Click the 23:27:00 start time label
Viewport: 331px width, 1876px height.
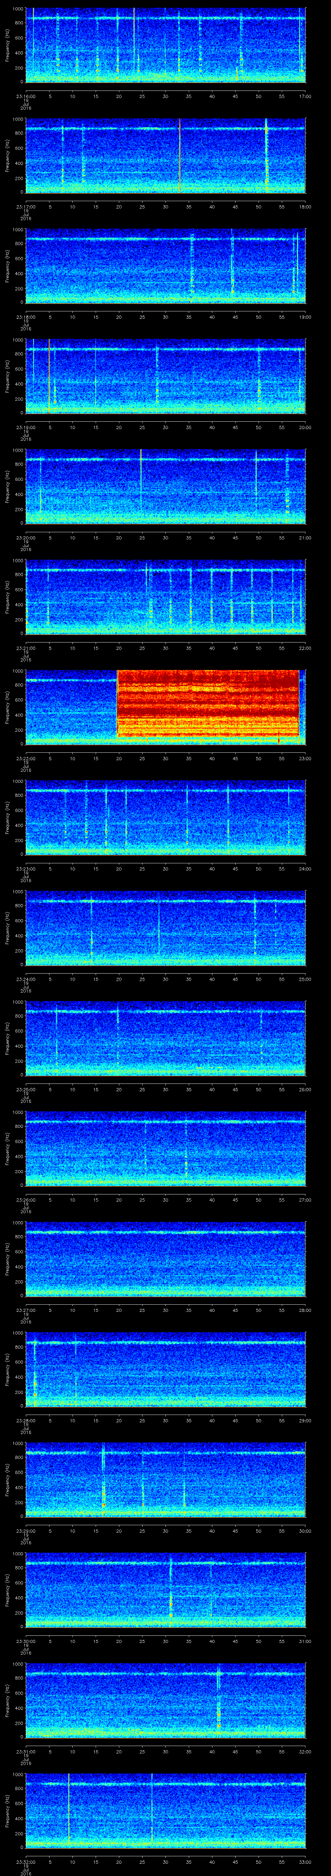tap(26, 1310)
